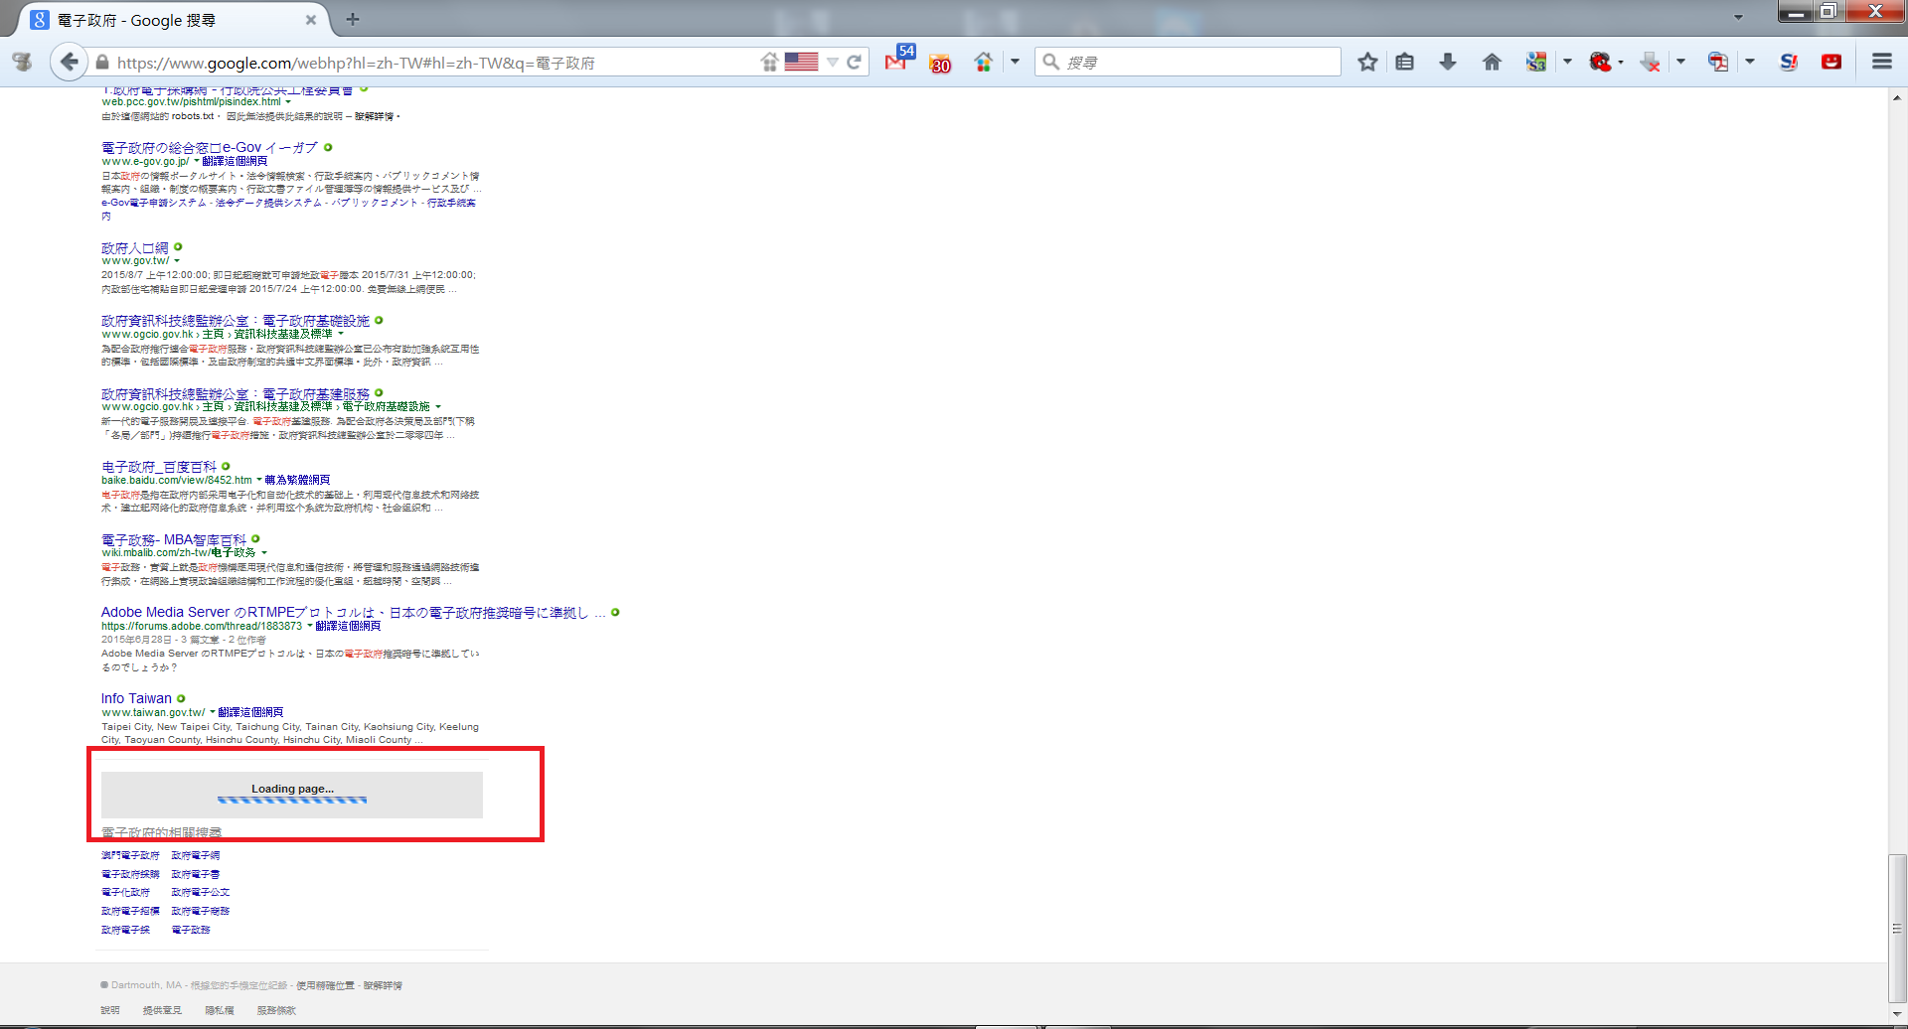1908x1029 pixels.
Task: Open the address bar history dropdown arrow
Action: click(833, 63)
